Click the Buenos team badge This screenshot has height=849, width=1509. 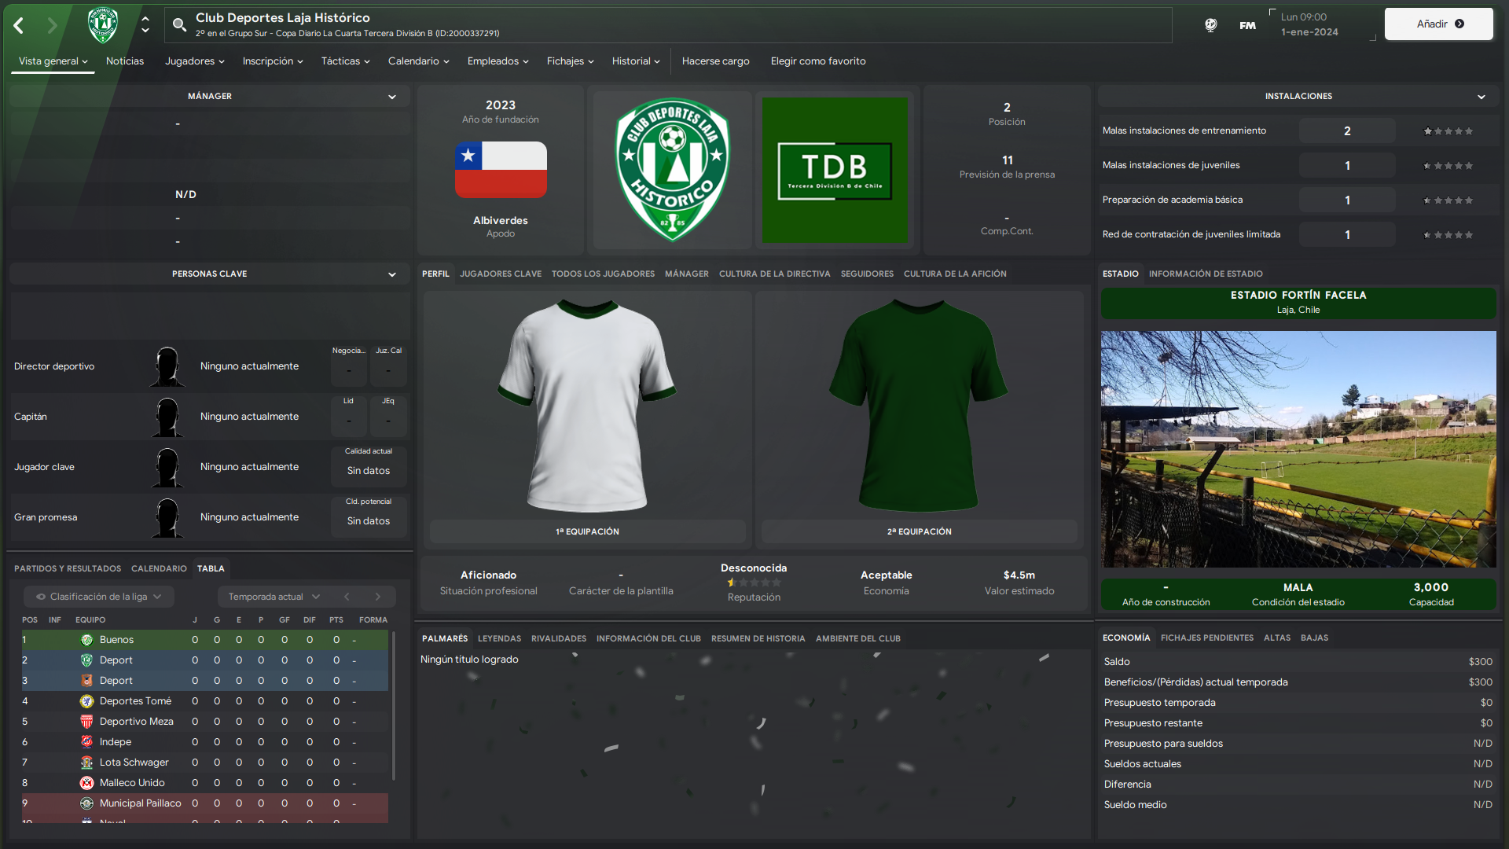coord(86,640)
